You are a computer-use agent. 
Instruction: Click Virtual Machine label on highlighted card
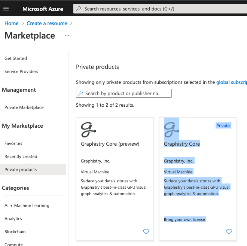point(178,172)
